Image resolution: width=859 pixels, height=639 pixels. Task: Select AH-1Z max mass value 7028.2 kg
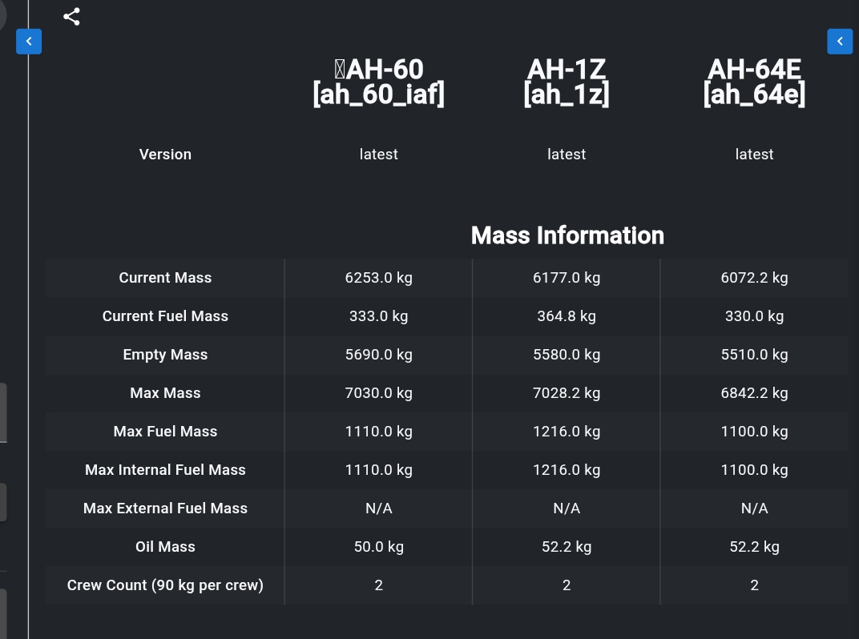point(567,393)
